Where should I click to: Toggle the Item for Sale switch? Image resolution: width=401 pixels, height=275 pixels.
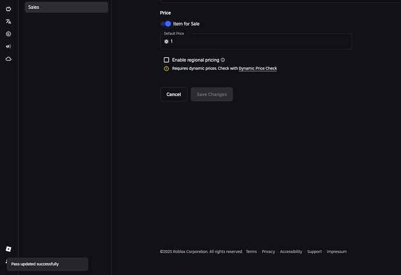[166, 24]
